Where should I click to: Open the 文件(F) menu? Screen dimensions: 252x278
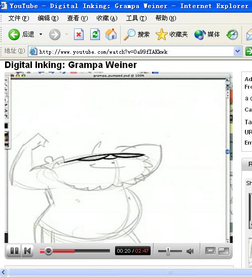18,18
